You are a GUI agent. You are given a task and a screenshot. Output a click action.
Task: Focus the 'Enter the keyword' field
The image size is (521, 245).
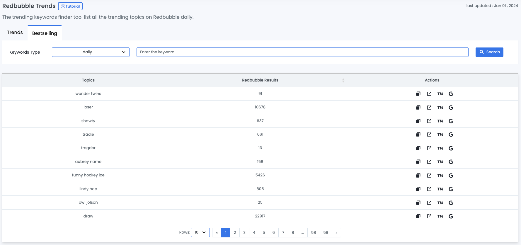tap(302, 52)
